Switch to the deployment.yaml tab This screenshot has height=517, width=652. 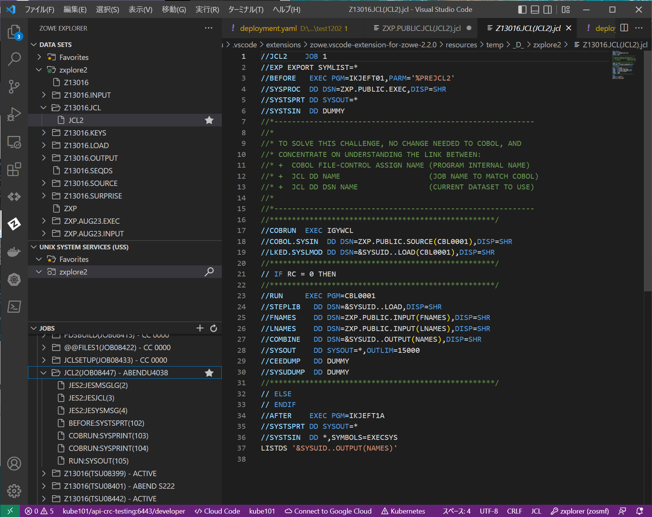point(268,28)
